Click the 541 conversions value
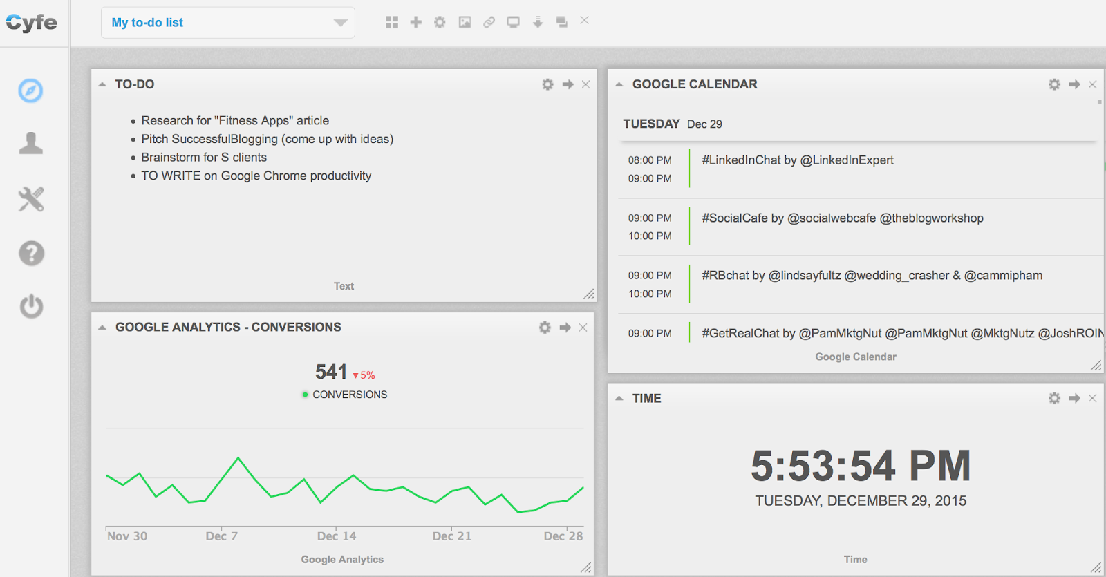Screen dimensions: 1106x577 331,372
